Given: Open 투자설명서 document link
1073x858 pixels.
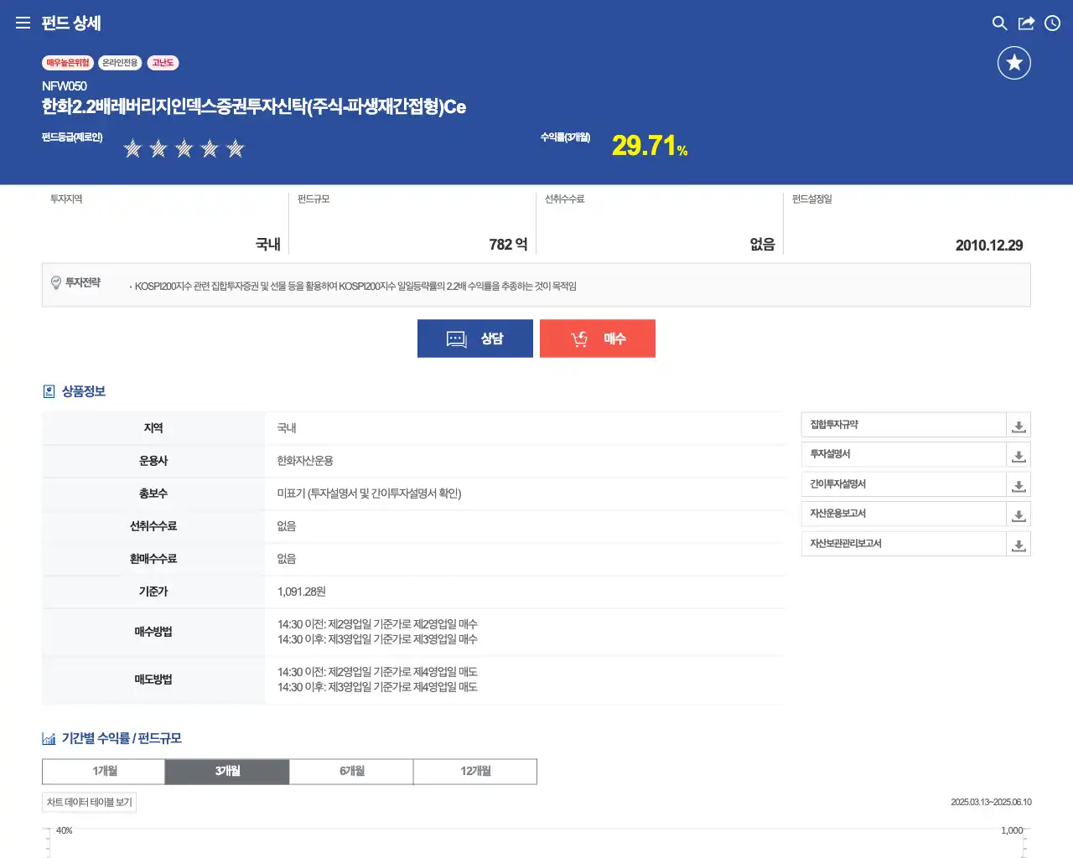Looking at the screenshot, I should tap(904, 454).
